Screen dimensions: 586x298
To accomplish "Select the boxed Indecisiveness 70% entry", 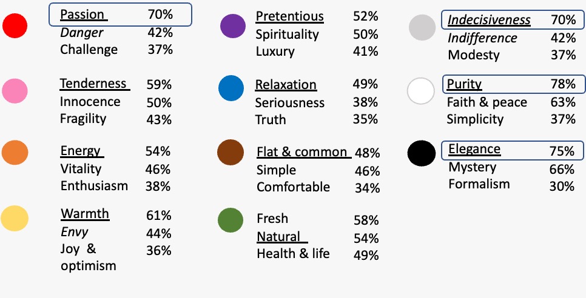I will (x=513, y=20).
